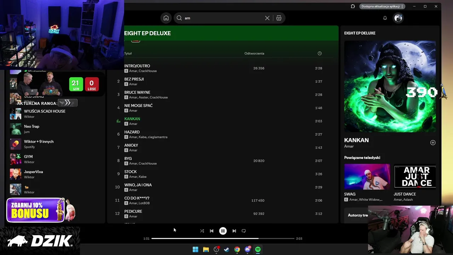Image resolution: width=453 pixels, height=255 pixels.
Task: Sort tracks by duration clock icon
Action: coord(320,53)
